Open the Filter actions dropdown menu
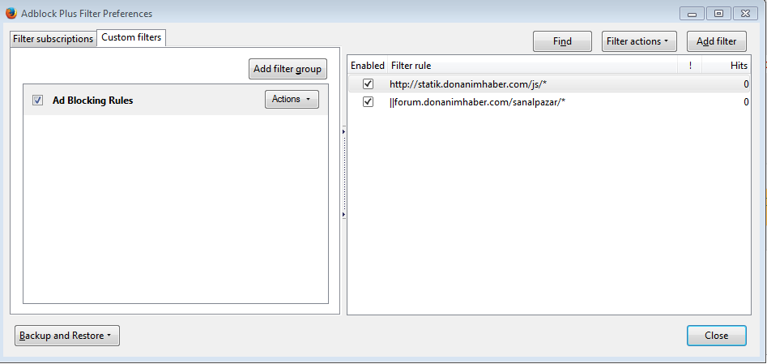The width and height of the screenshot is (767, 364). tap(639, 41)
